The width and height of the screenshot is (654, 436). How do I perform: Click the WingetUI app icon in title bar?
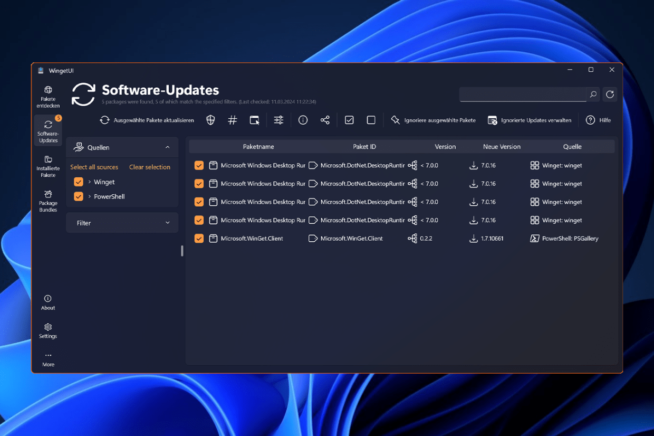[x=41, y=70]
